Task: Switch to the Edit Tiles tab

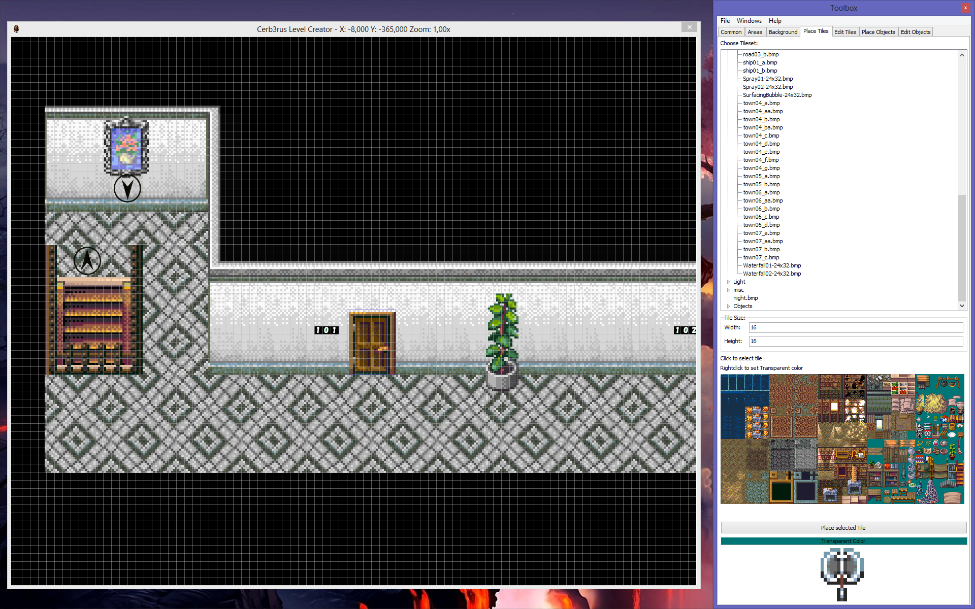Action: pyautogui.click(x=845, y=31)
